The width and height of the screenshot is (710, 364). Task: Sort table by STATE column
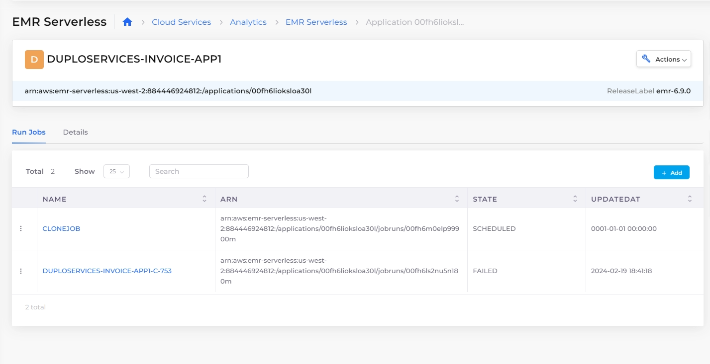[575, 199]
